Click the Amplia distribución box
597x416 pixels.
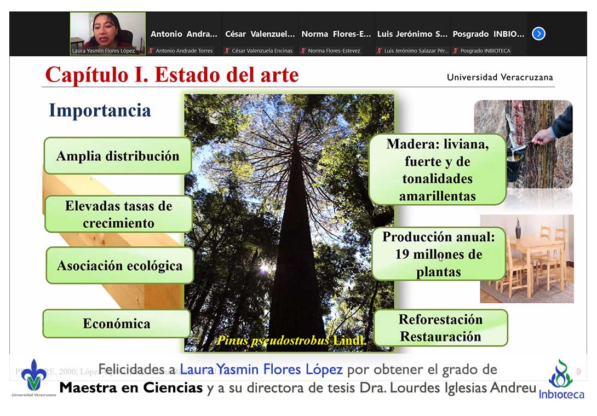click(x=118, y=156)
